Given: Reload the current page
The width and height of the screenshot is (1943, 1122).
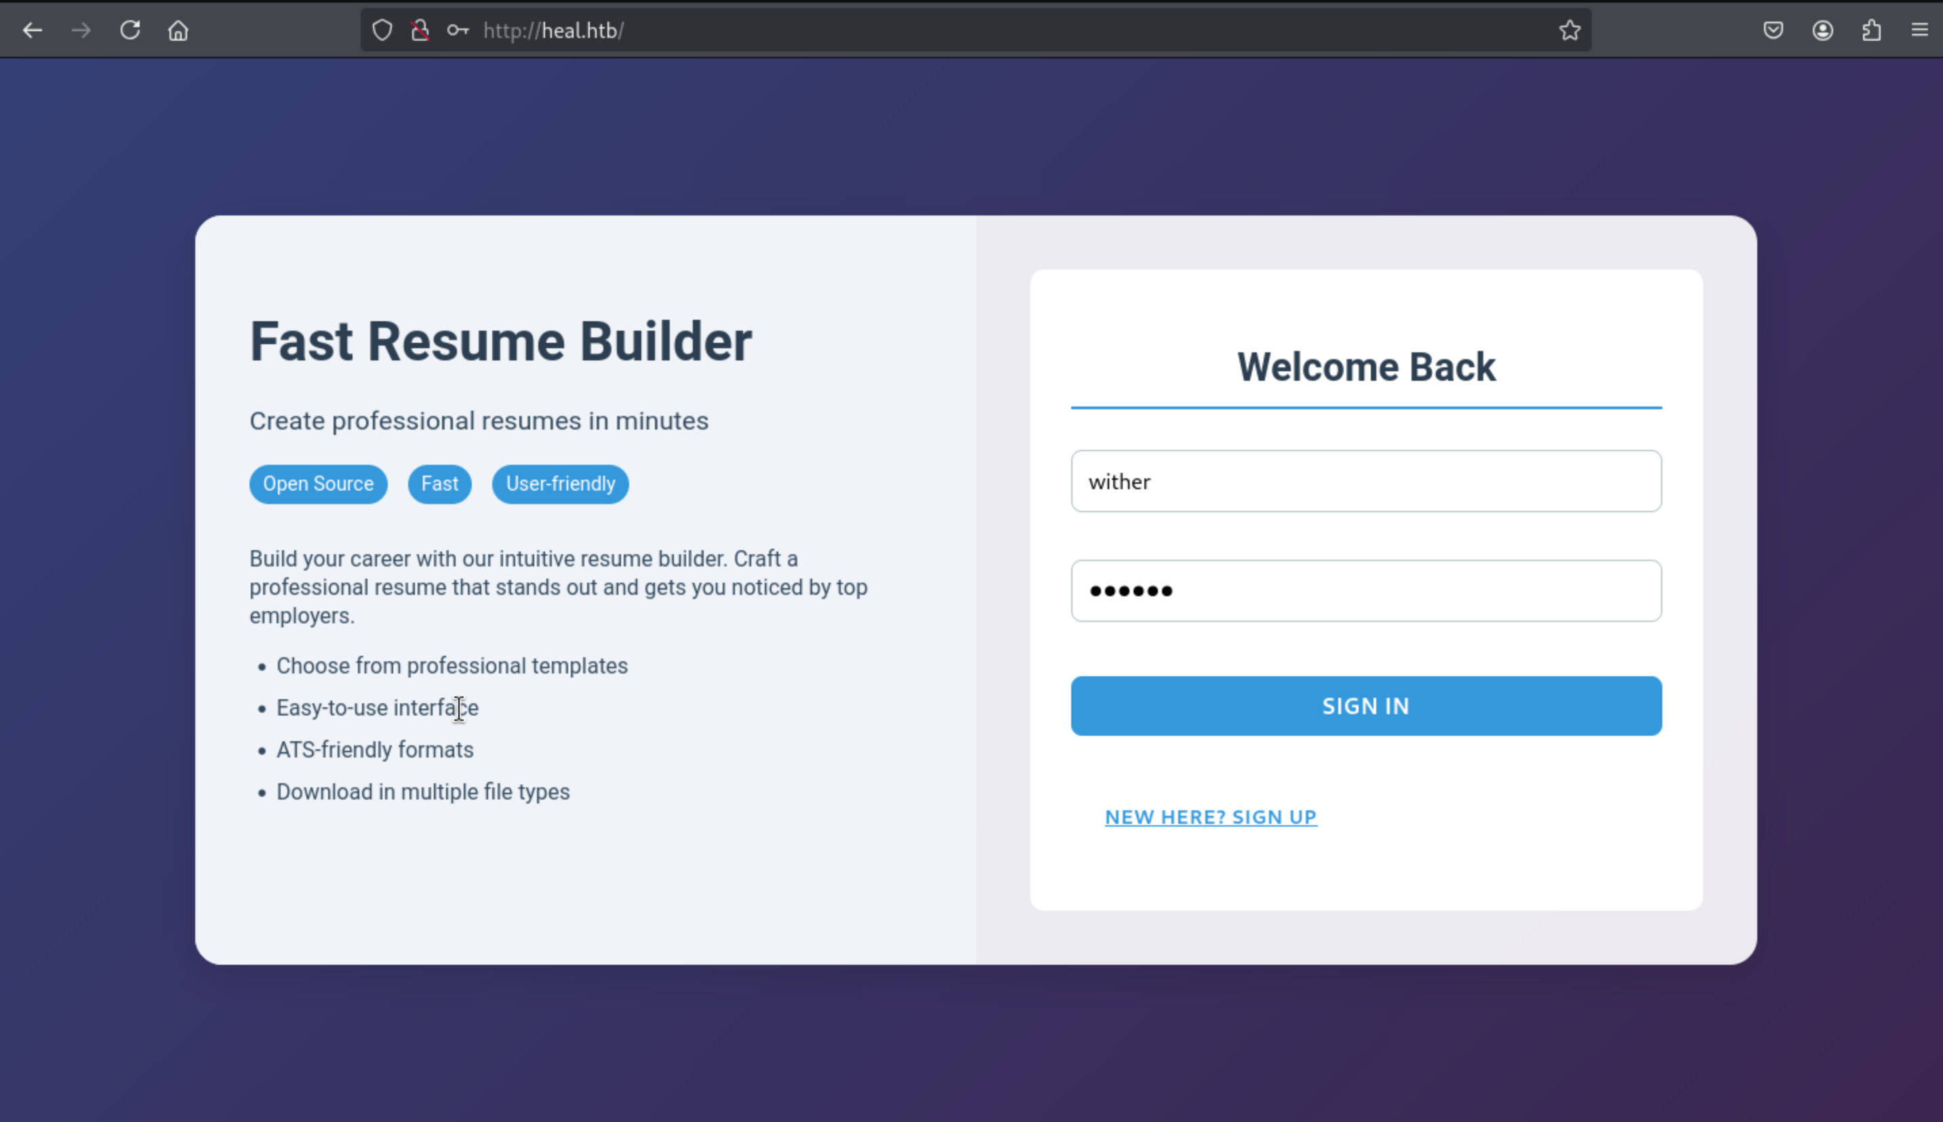Looking at the screenshot, I should click(129, 30).
